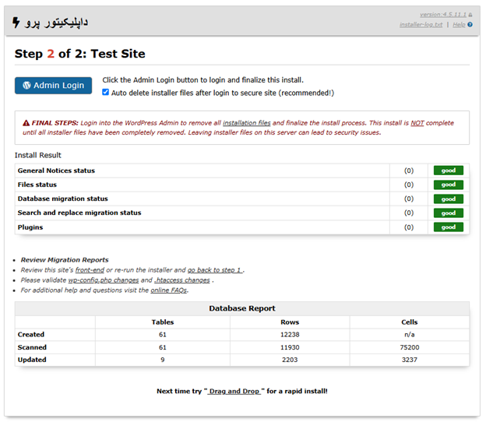Click the 3237 cells value
486x422 pixels.
click(x=410, y=360)
